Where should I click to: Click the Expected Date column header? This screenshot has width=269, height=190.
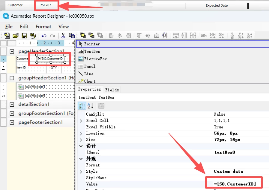coord(217,6)
